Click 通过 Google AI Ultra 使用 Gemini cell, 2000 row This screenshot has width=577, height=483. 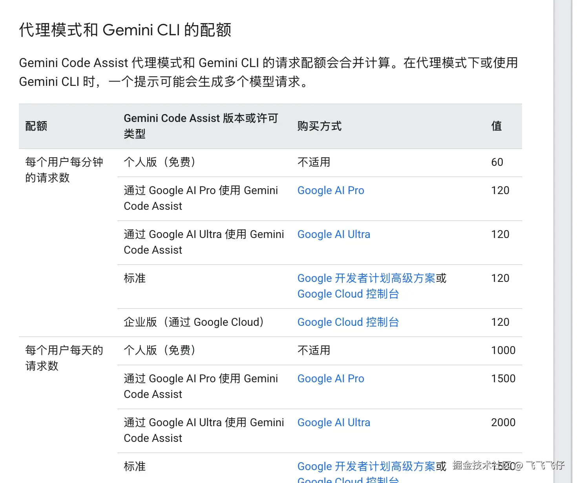(204, 430)
